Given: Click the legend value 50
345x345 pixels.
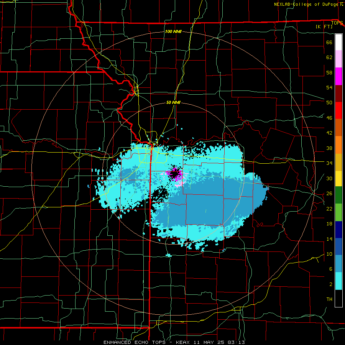Looking at the screenshot, I should (329, 103).
